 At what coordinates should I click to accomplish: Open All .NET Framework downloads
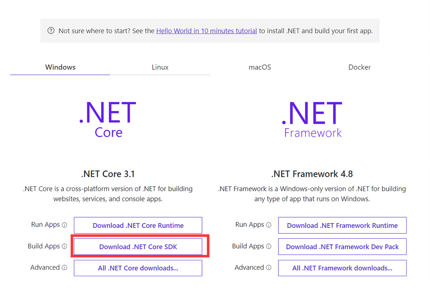point(342,268)
